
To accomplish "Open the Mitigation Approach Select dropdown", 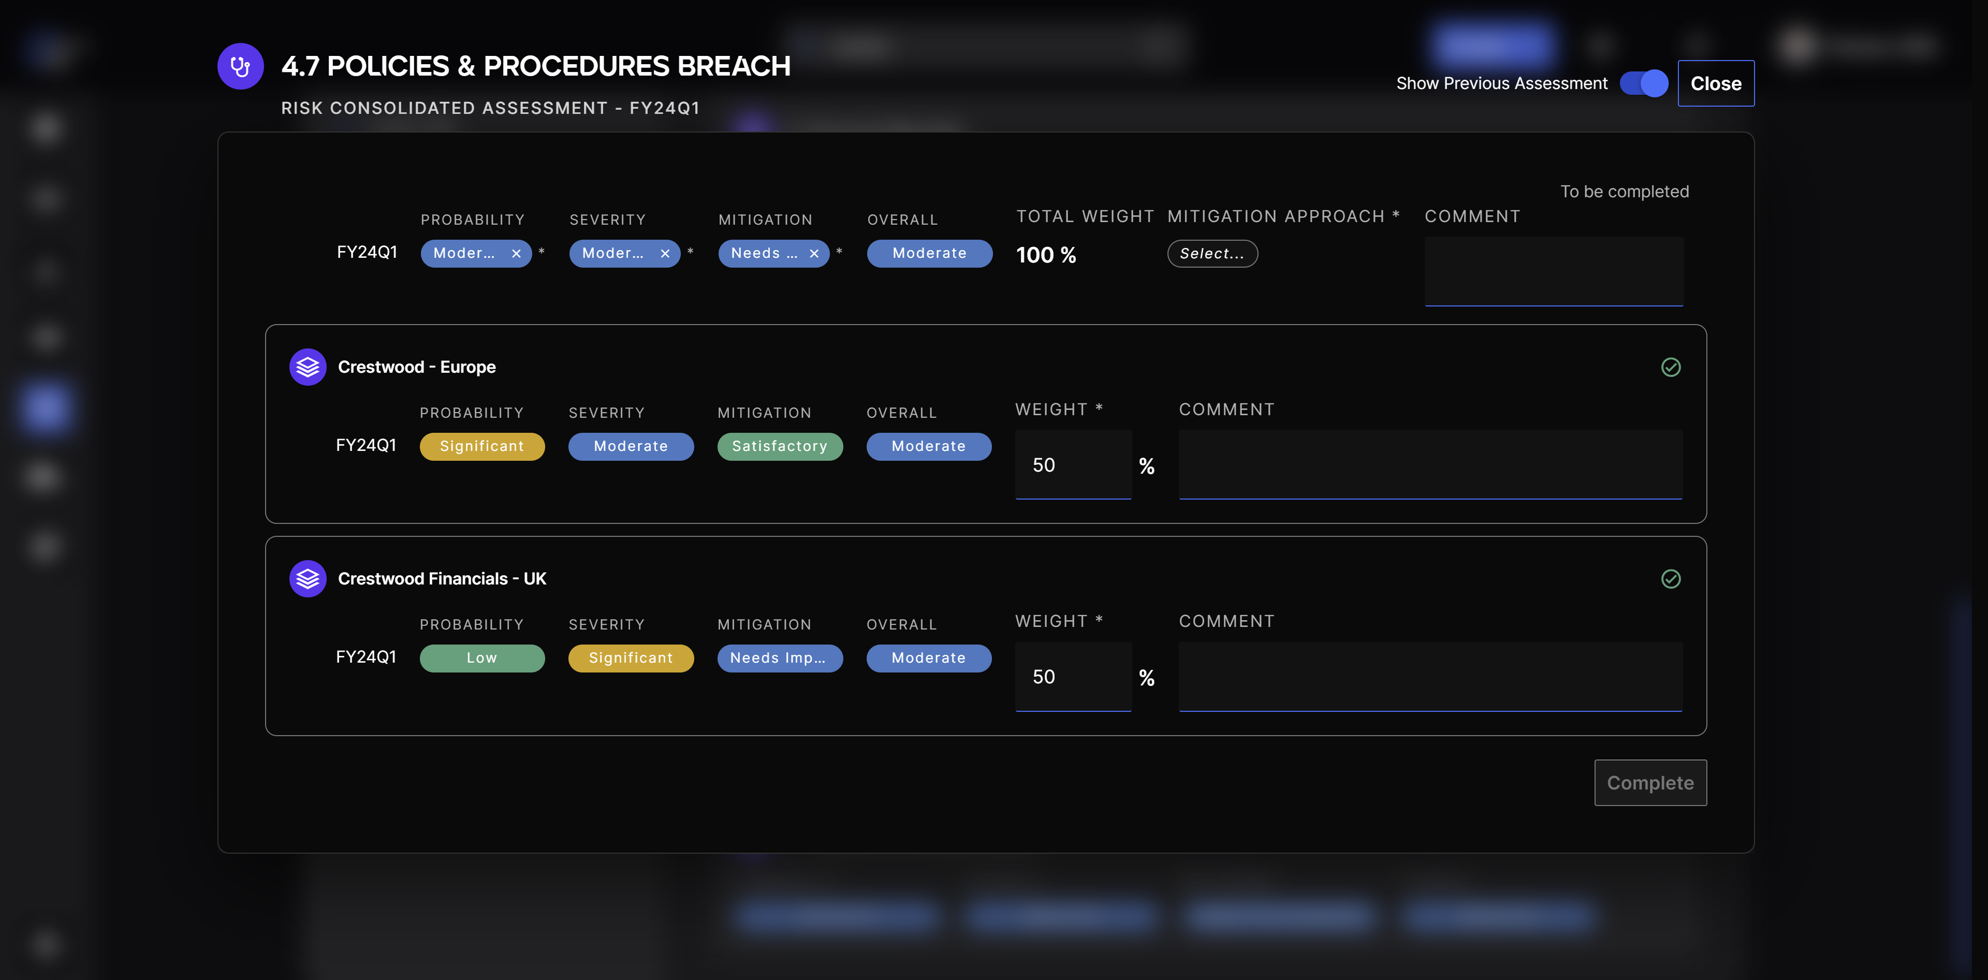I will click(1211, 254).
